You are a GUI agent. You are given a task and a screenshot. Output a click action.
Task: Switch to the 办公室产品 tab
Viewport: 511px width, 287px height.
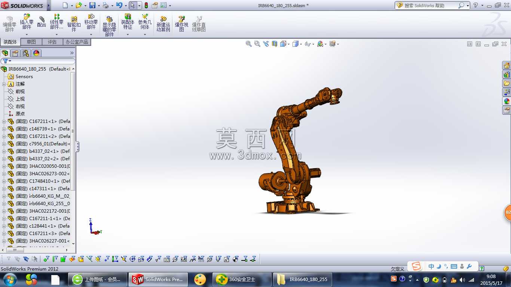coord(77,42)
